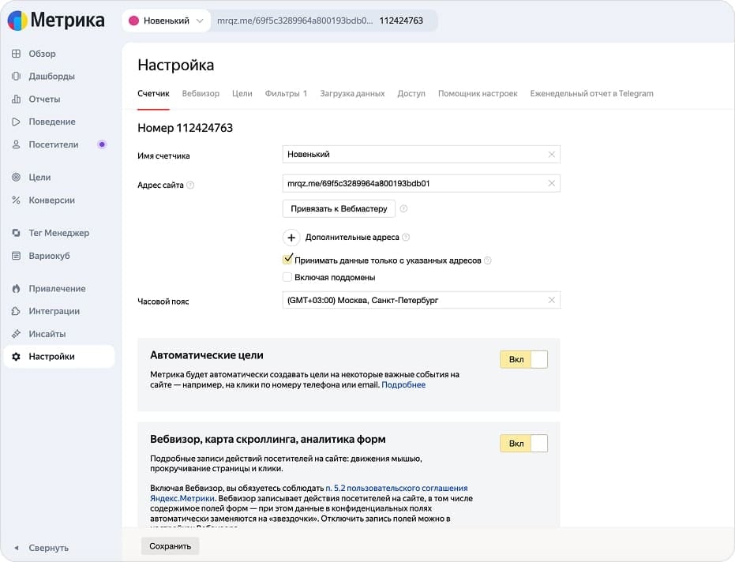Click the Цели target icon in sidebar
The image size is (735, 562).
coord(16,177)
